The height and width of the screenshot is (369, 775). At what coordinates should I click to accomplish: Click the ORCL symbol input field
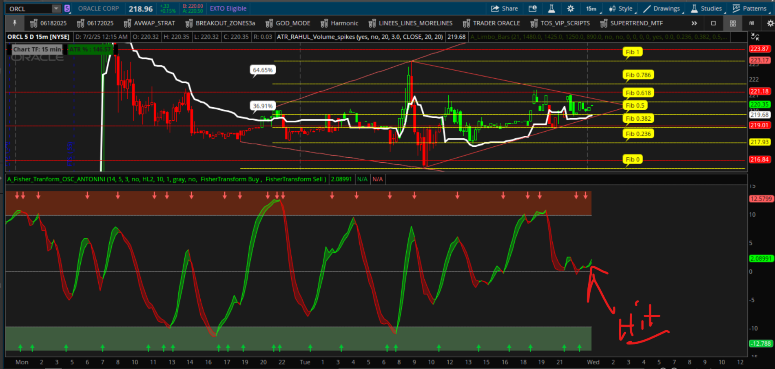click(29, 9)
